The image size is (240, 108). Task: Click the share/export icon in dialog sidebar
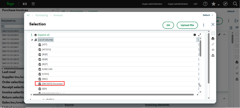point(213,55)
